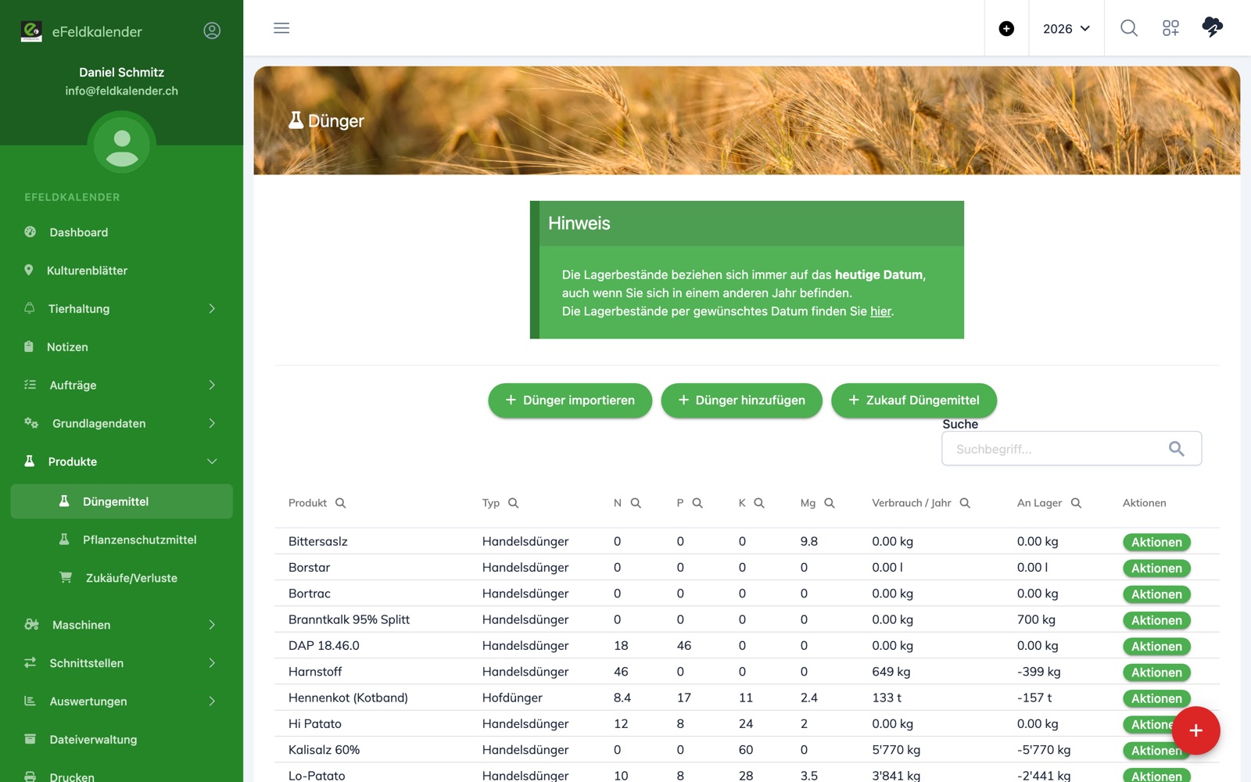Click the Zukauf Düngemittel button
Screen dimensions: 1251x782
(x=914, y=400)
